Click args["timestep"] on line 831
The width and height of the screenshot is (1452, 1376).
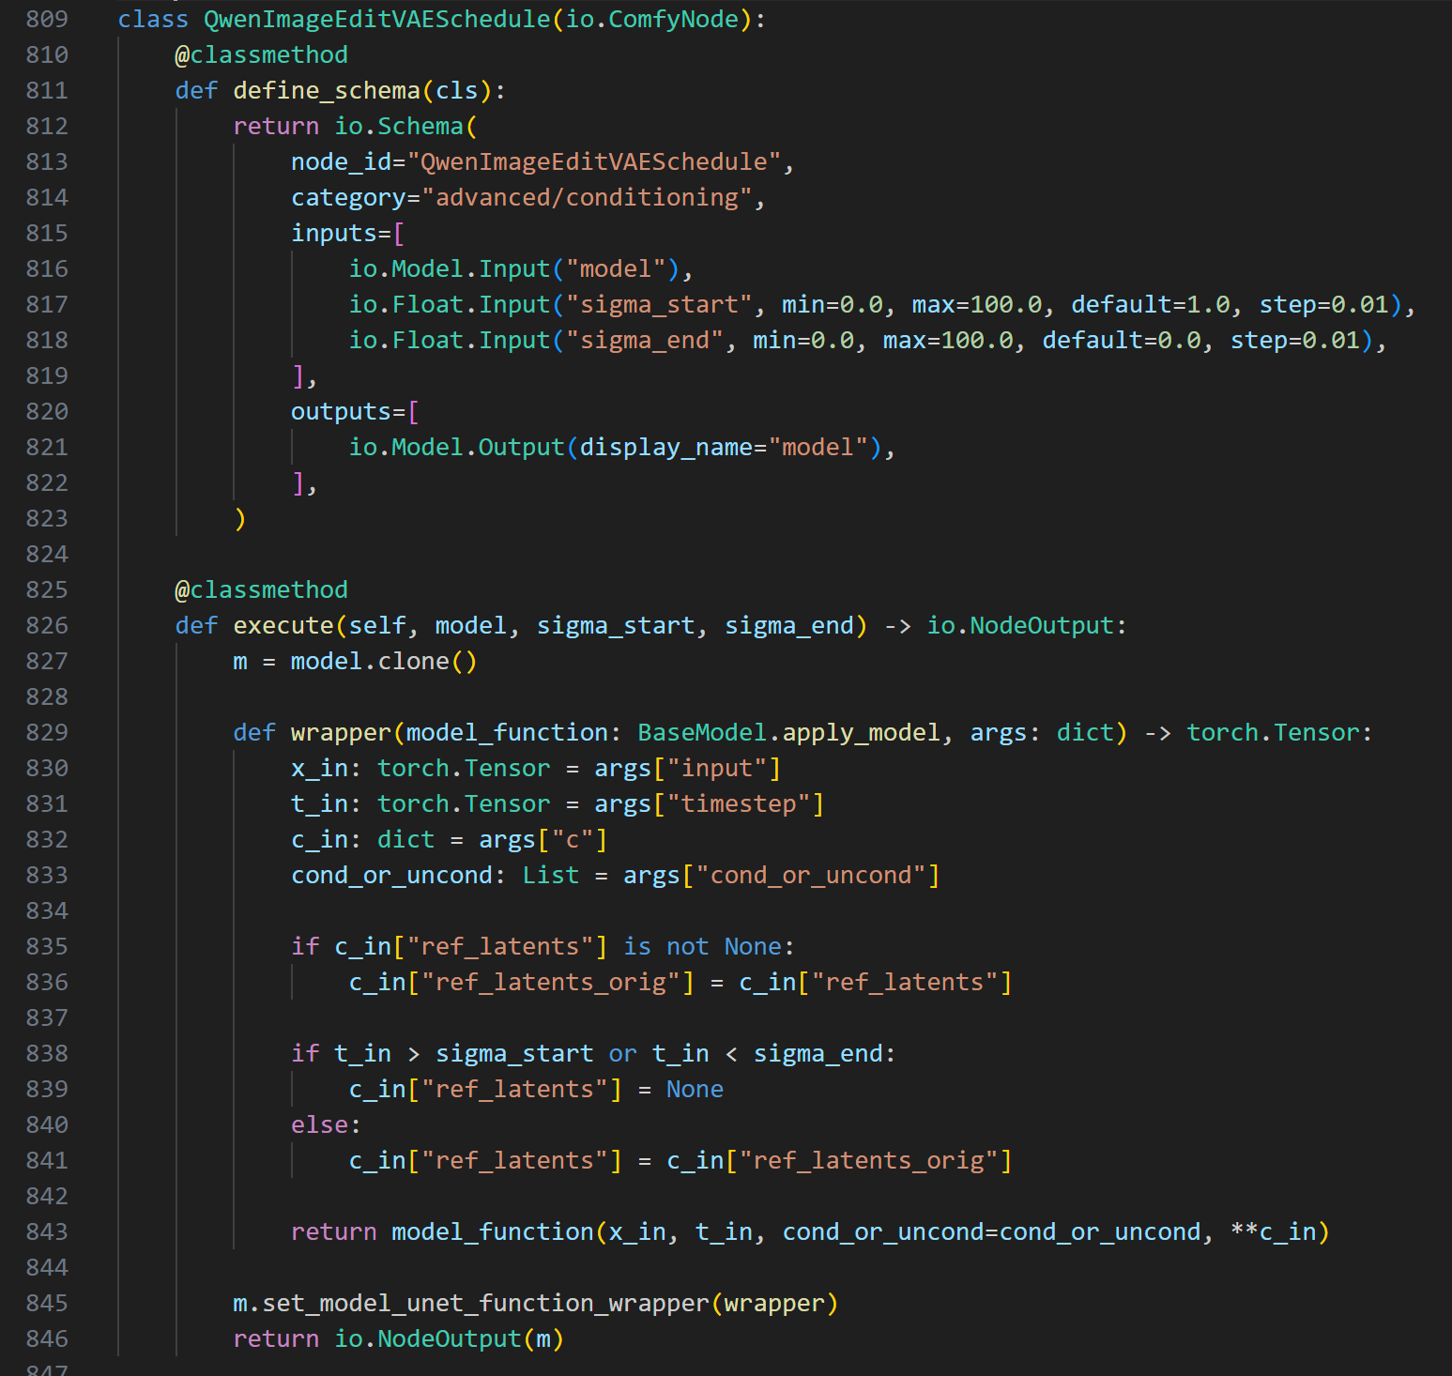pyautogui.click(x=710, y=803)
